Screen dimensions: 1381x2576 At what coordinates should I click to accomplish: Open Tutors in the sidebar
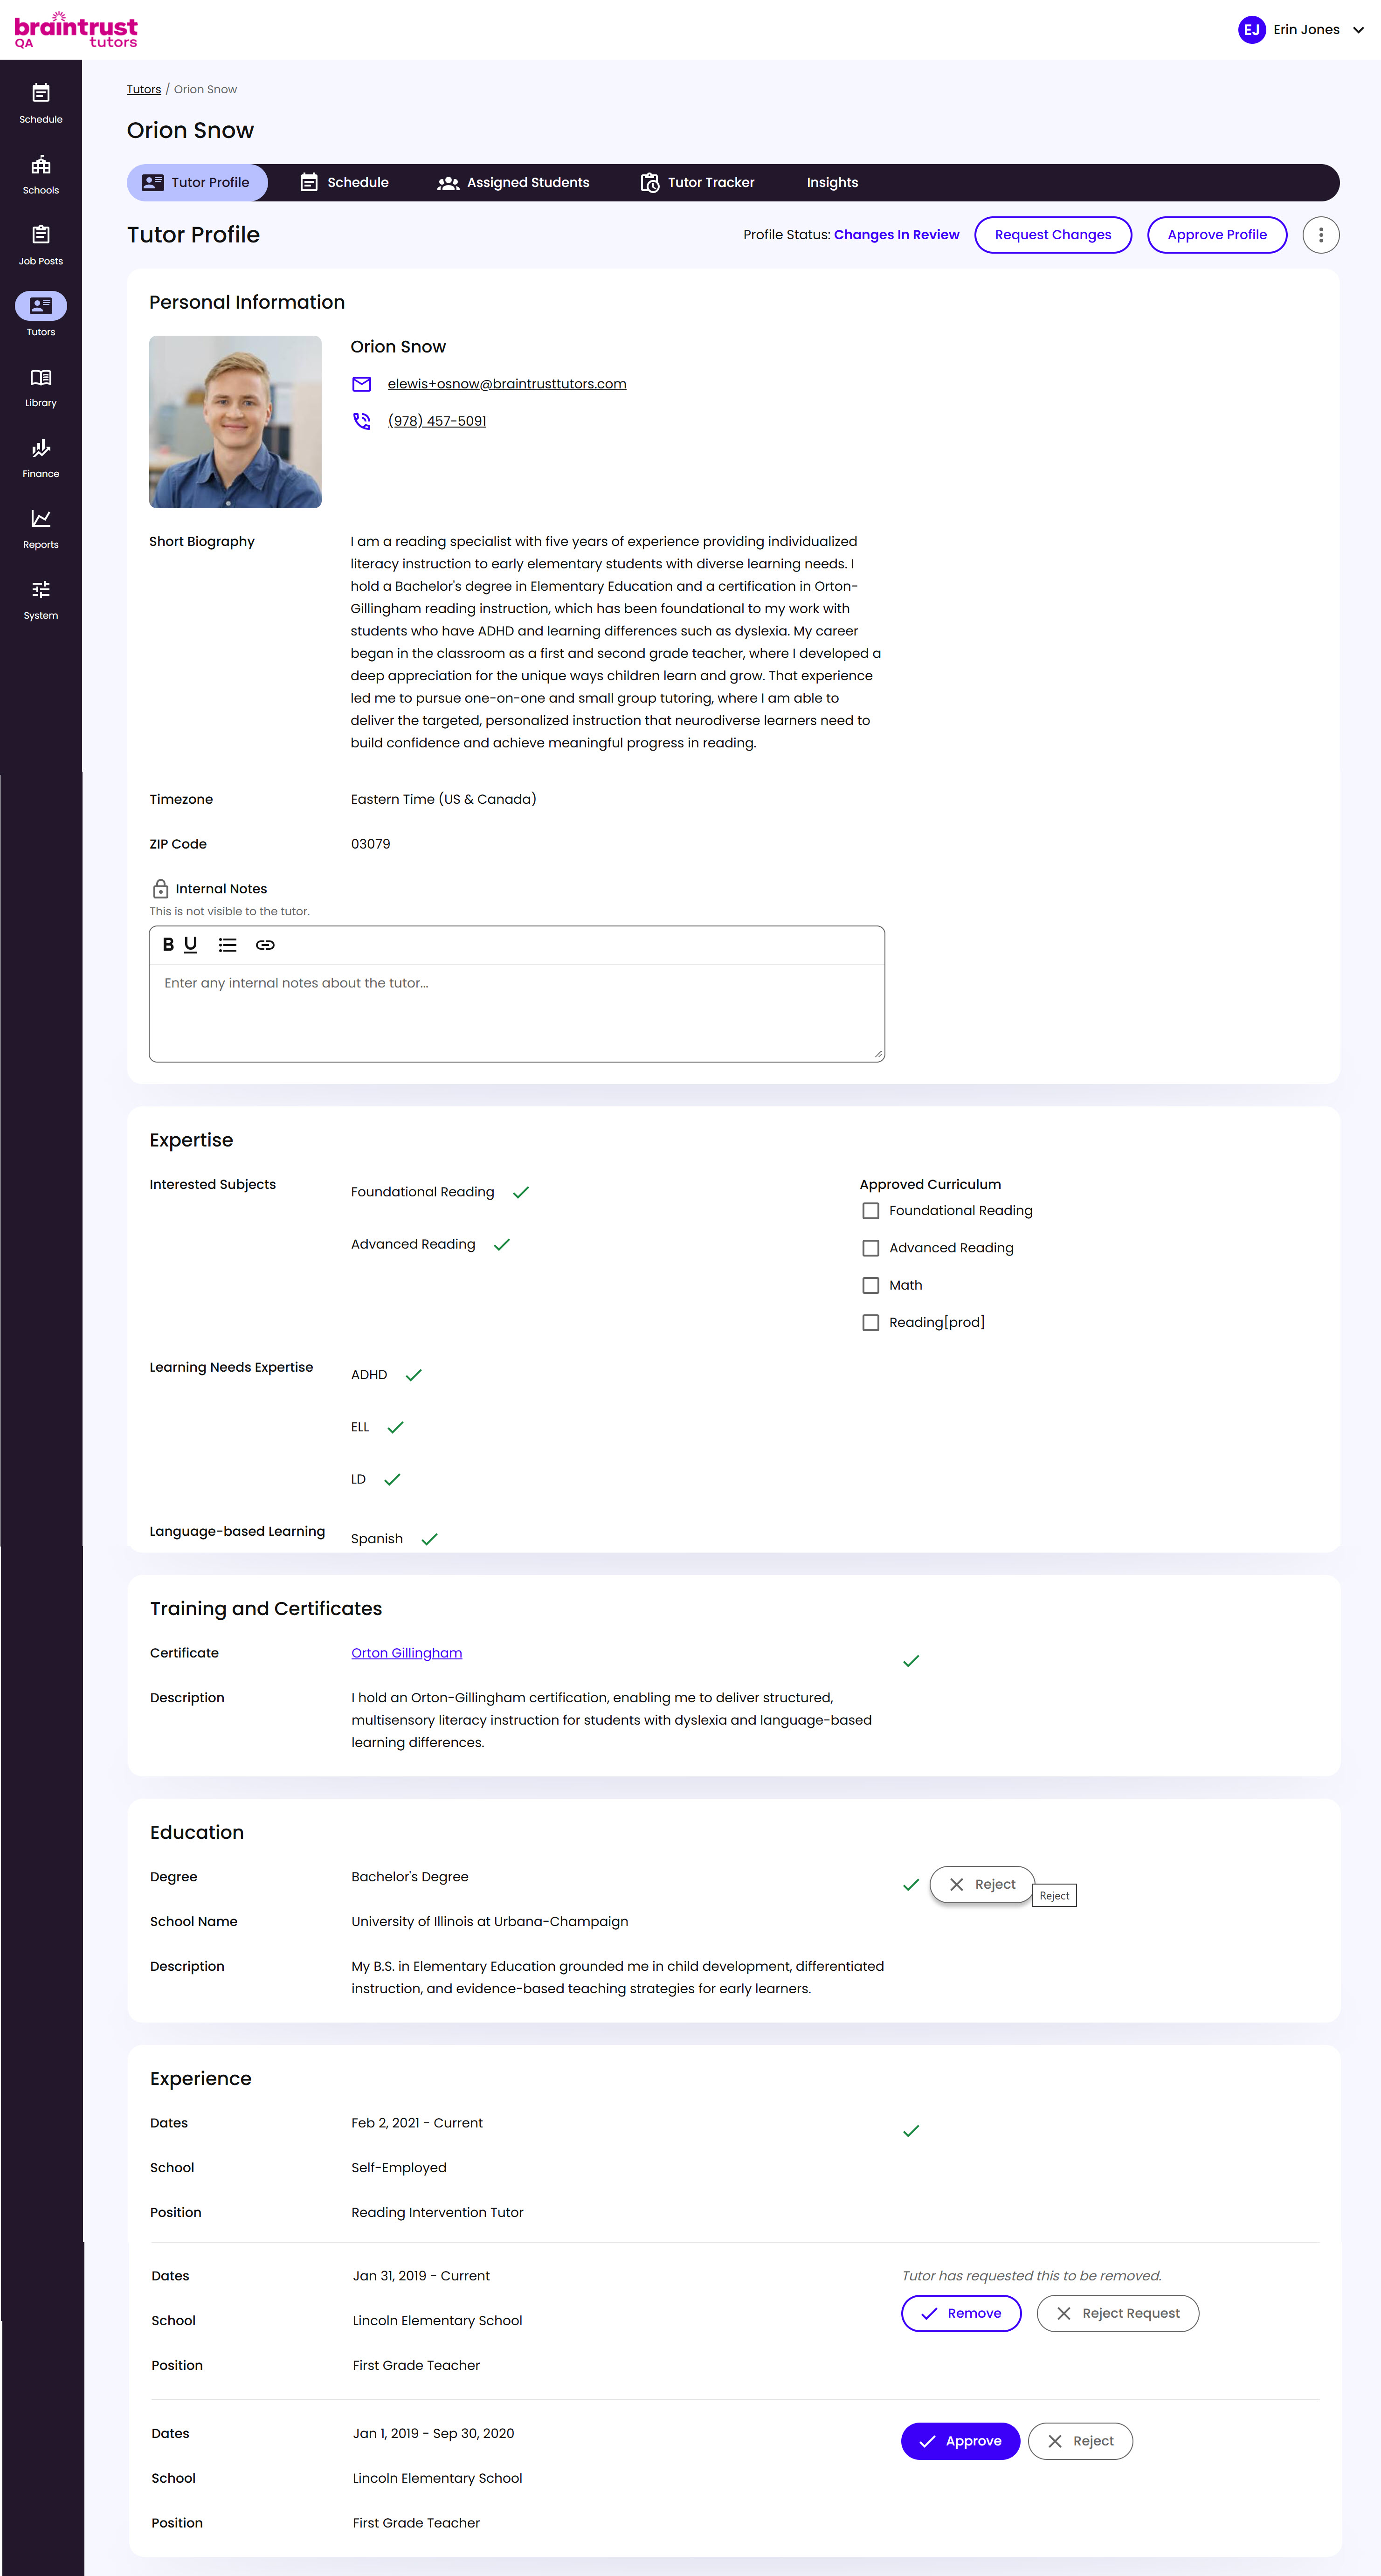[x=41, y=316]
